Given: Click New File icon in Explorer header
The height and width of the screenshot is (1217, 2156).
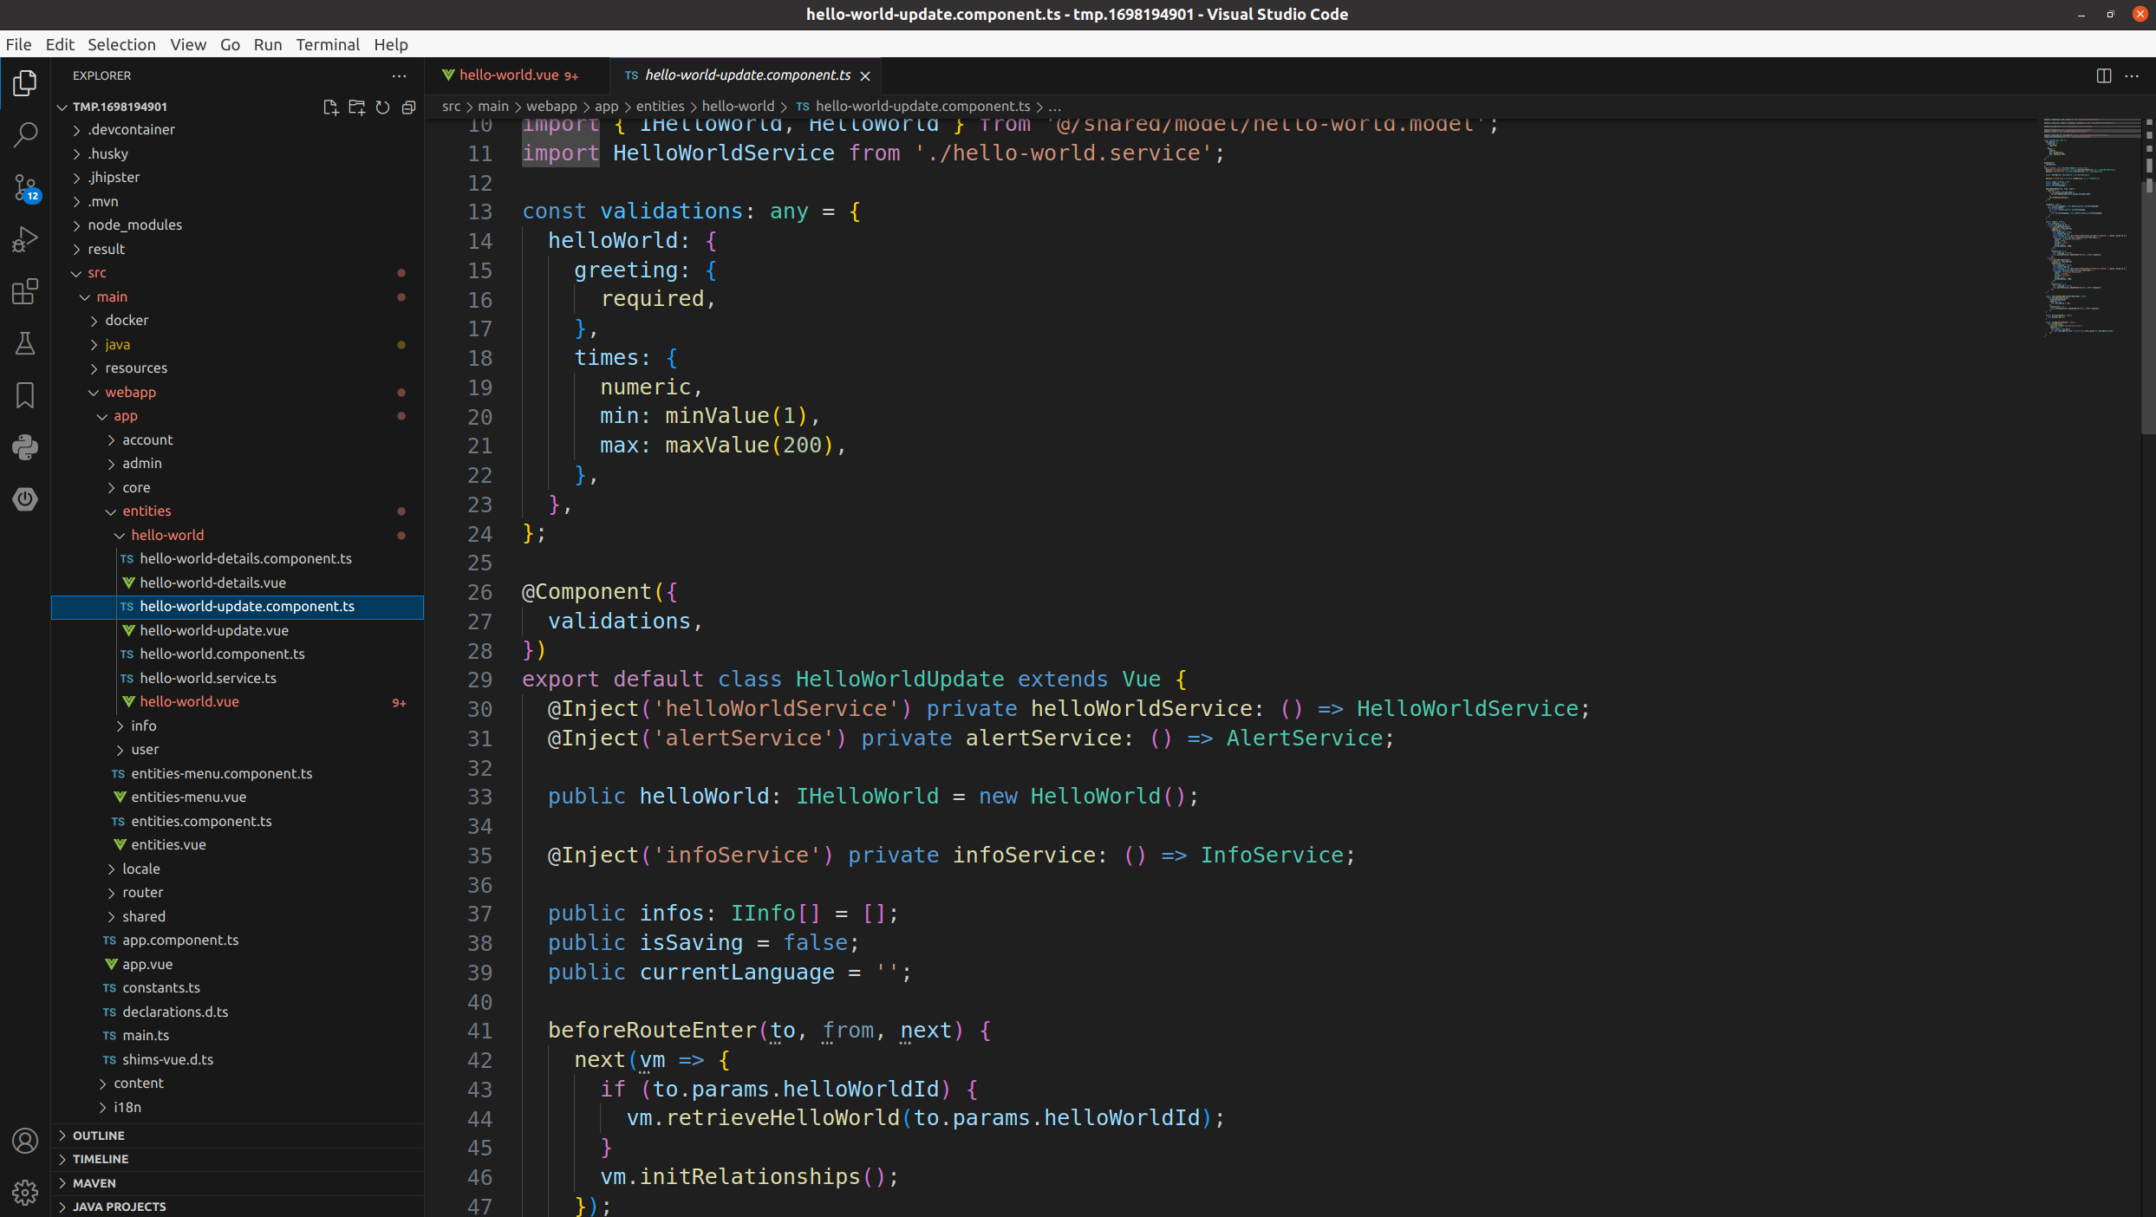Looking at the screenshot, I should click(x=330, y=107).
